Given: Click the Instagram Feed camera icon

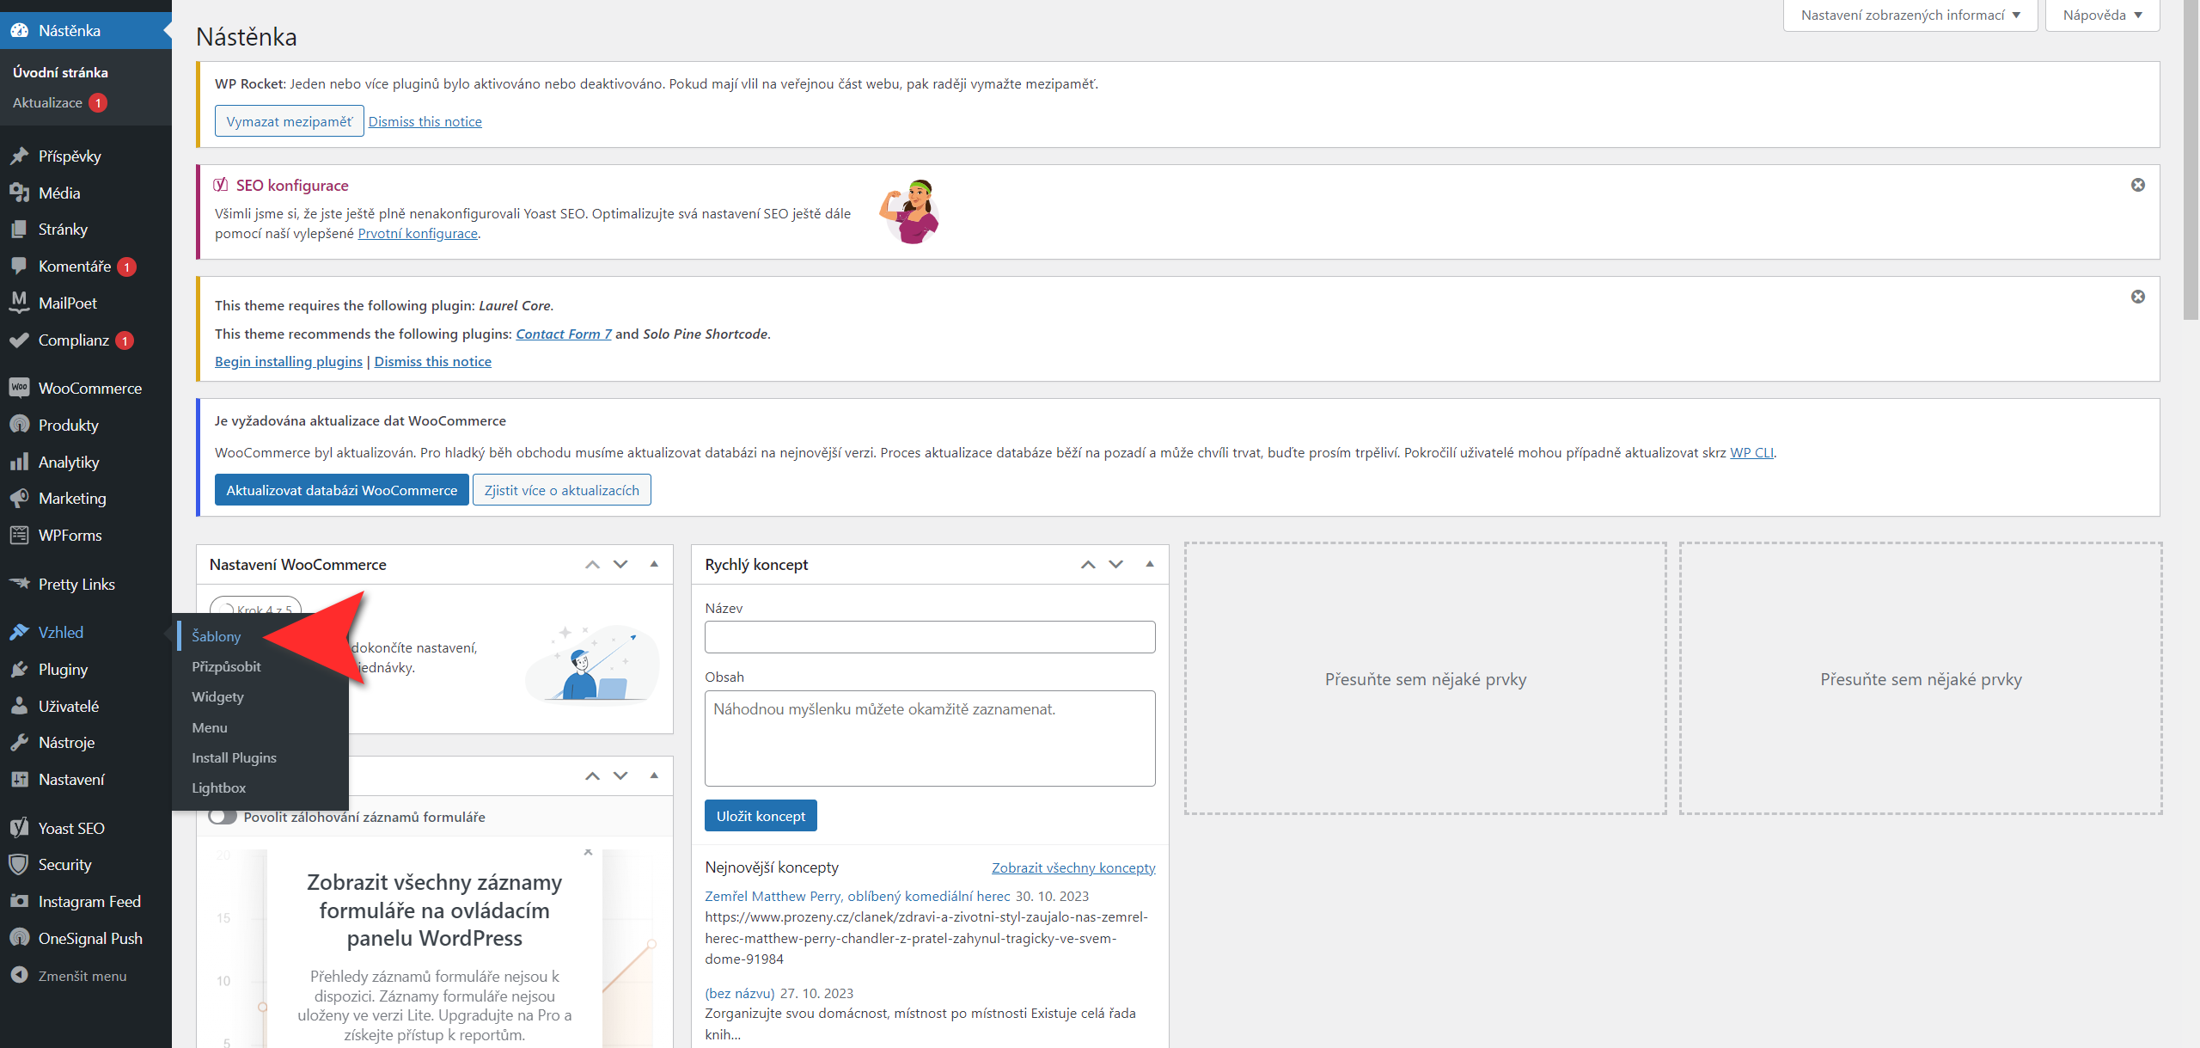Looking at the screenshot, I should [19, 901].
